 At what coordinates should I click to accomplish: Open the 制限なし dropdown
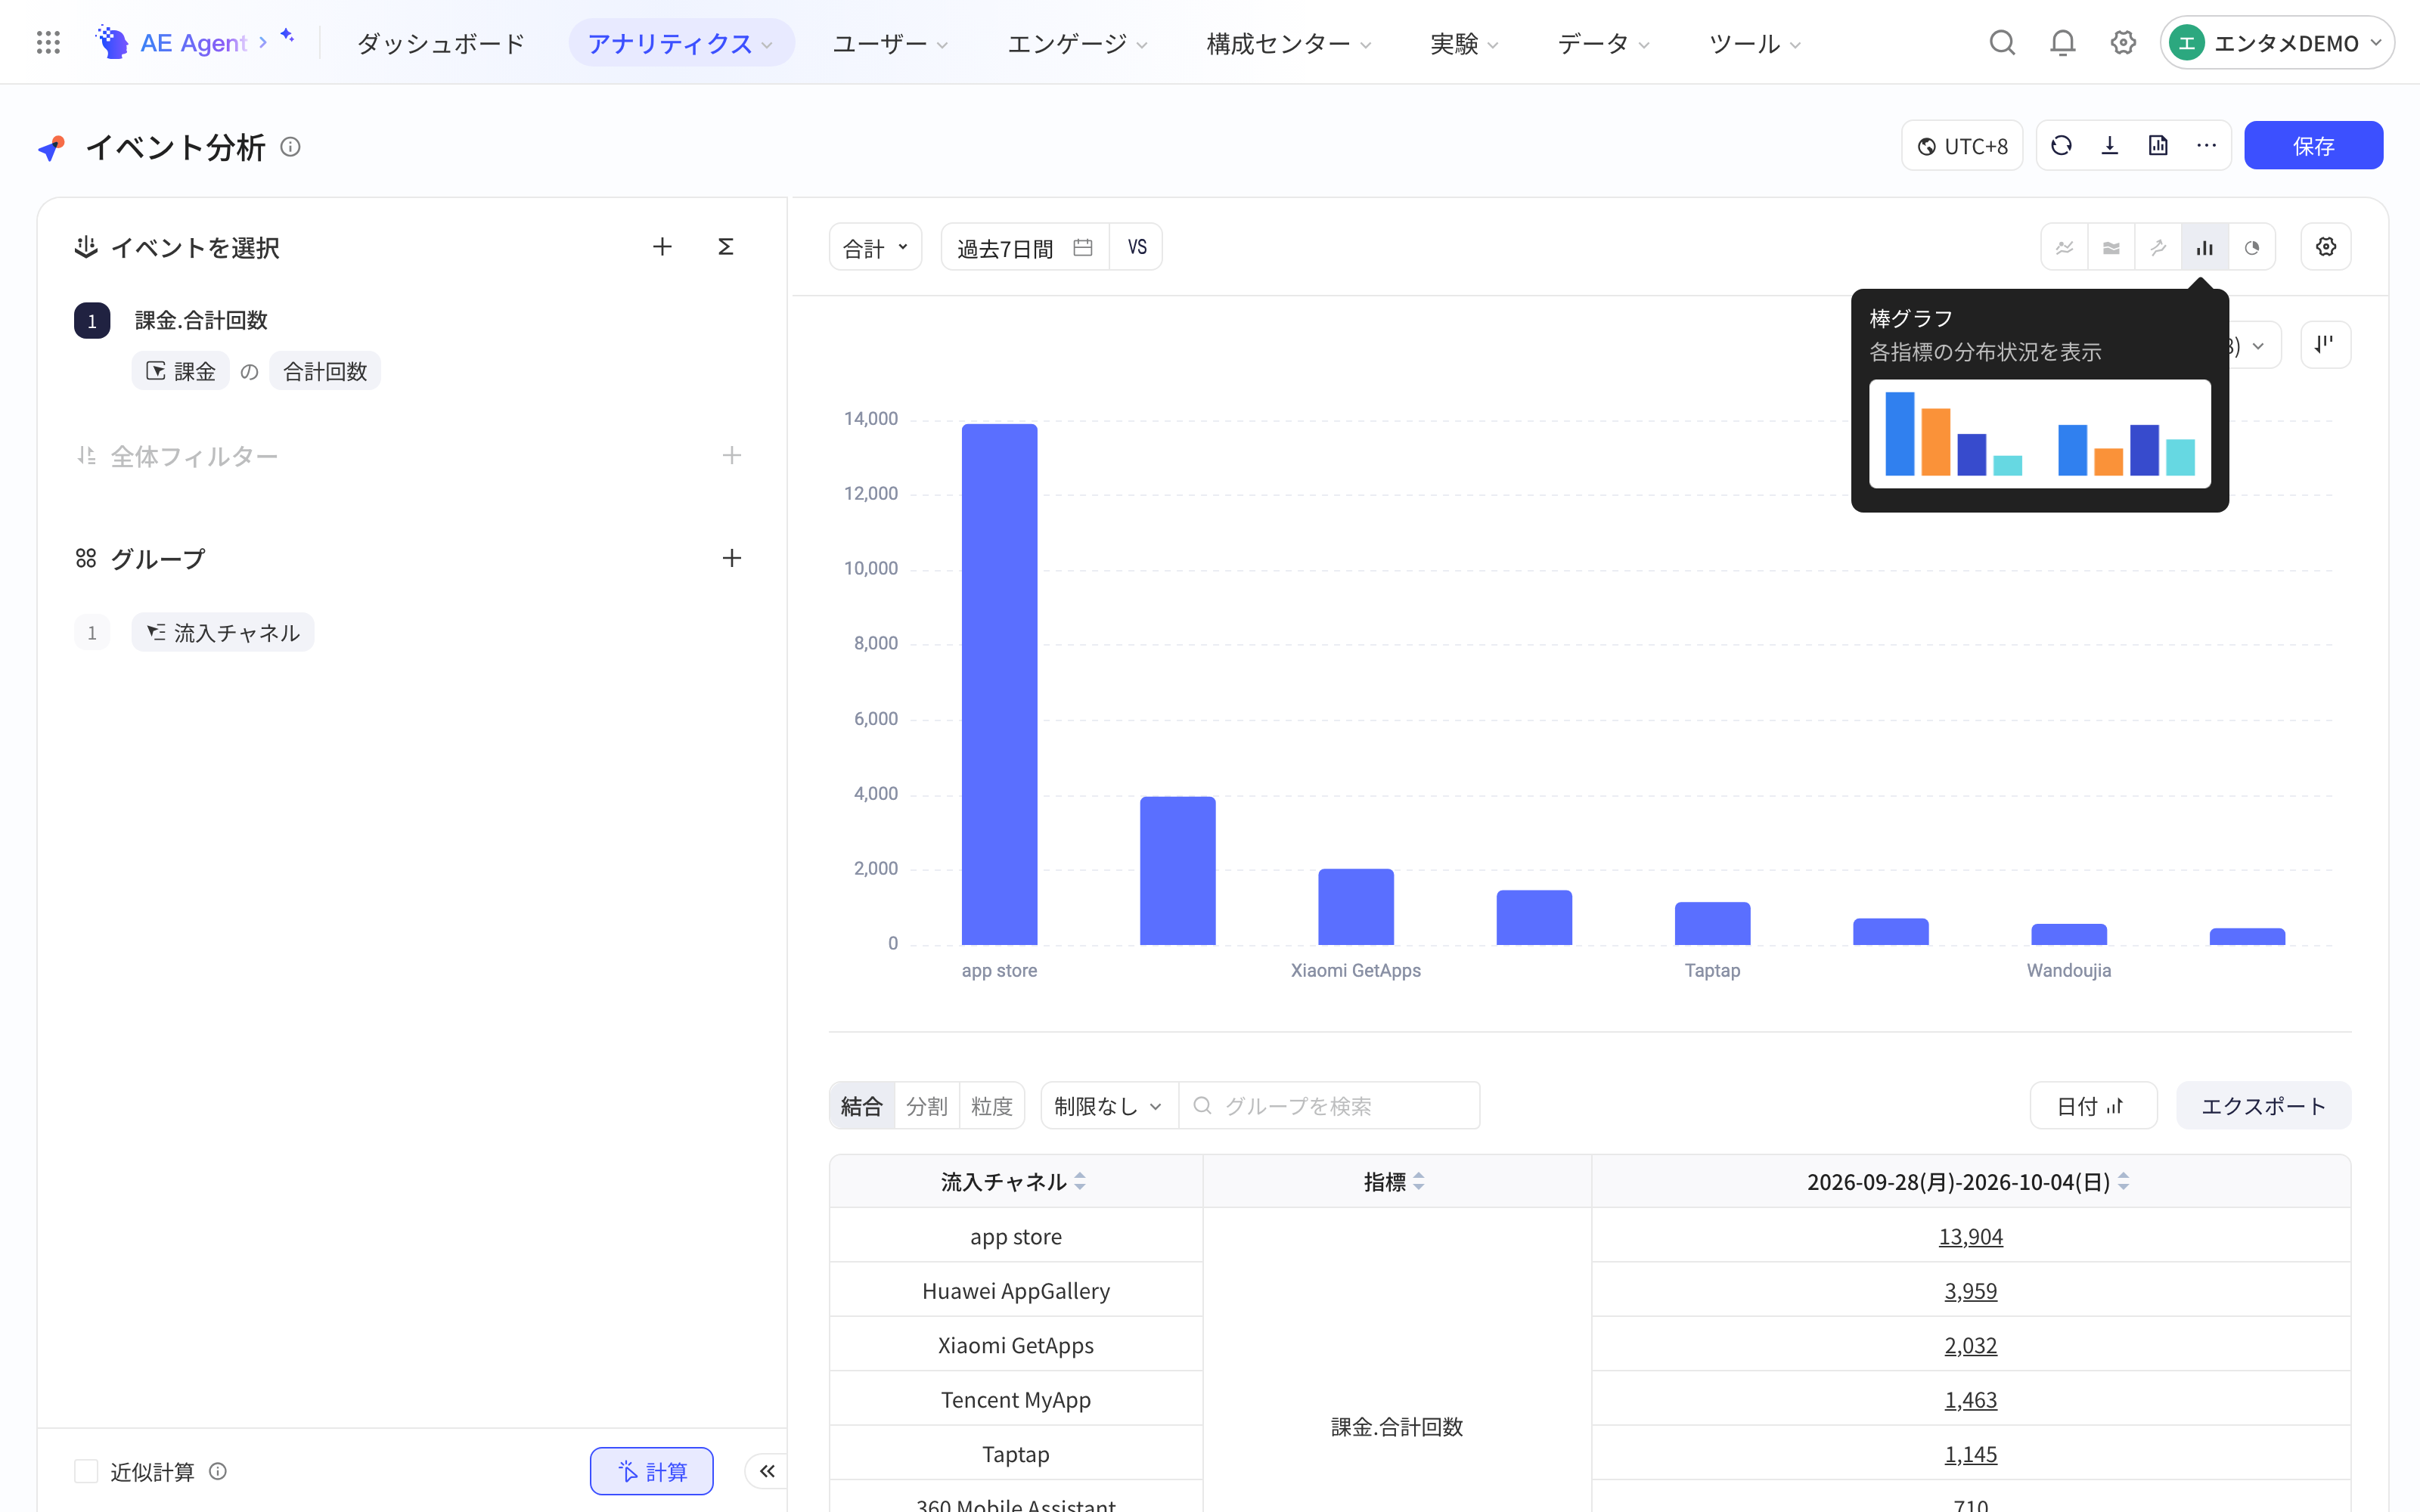point(1109,1106)
